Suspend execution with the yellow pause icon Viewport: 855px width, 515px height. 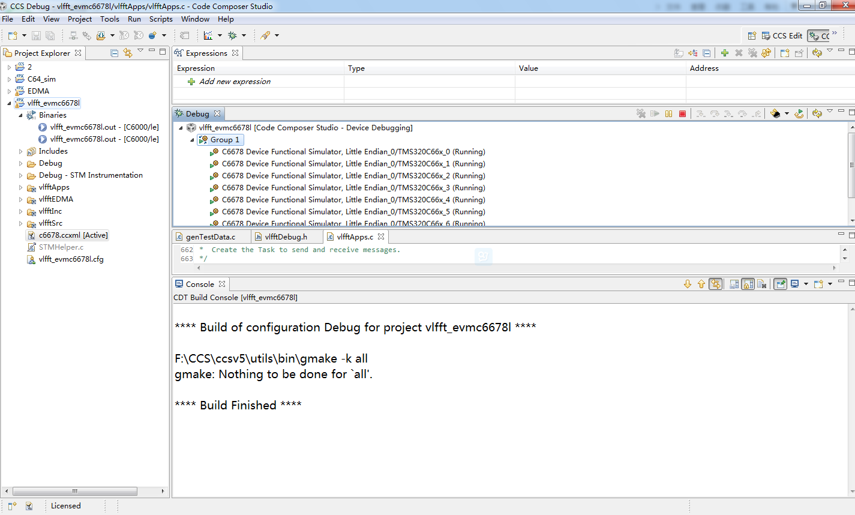[668, 113]
